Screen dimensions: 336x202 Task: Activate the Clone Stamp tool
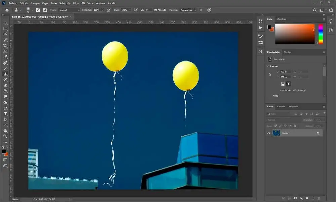click(5, 74)
